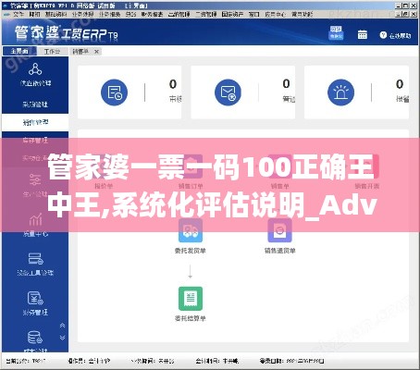Open the 业务报表 menu
This screenshot has width=420, height=370.
click(109, 14)
